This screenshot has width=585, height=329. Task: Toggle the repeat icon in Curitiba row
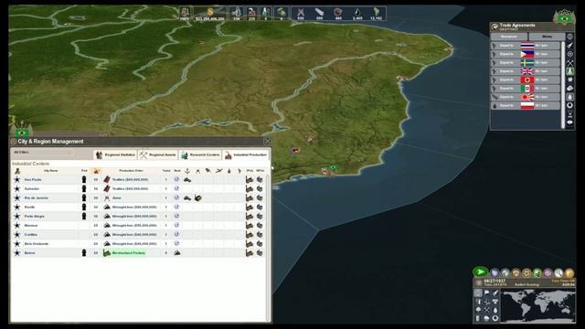pyautogui.click(x=176, y=235)
